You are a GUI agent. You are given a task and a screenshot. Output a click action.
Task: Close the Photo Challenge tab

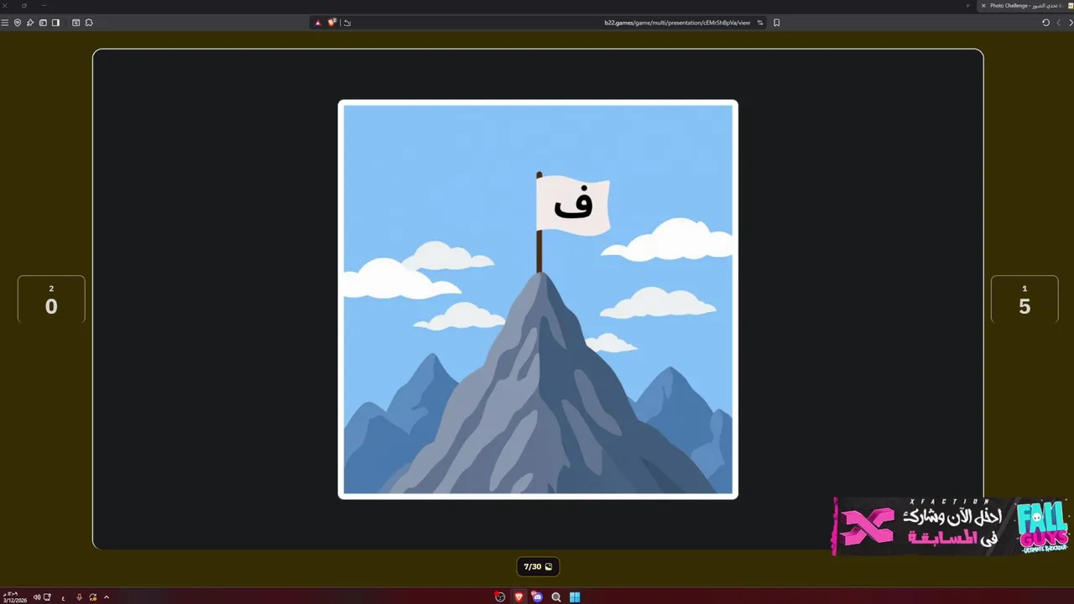pyautogui.click(x=983, y=6)
